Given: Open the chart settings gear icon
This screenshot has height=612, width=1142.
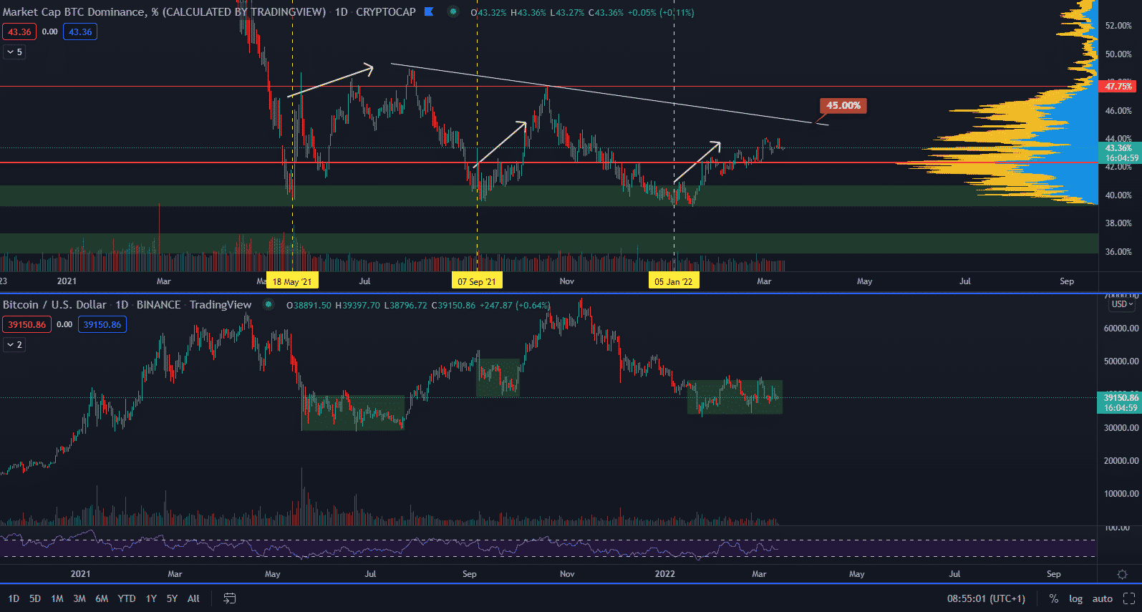Looking at the screenshot, I should [x=1122, y=574].
